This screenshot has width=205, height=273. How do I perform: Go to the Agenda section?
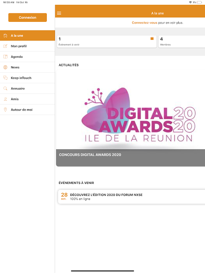pos(28,57)
